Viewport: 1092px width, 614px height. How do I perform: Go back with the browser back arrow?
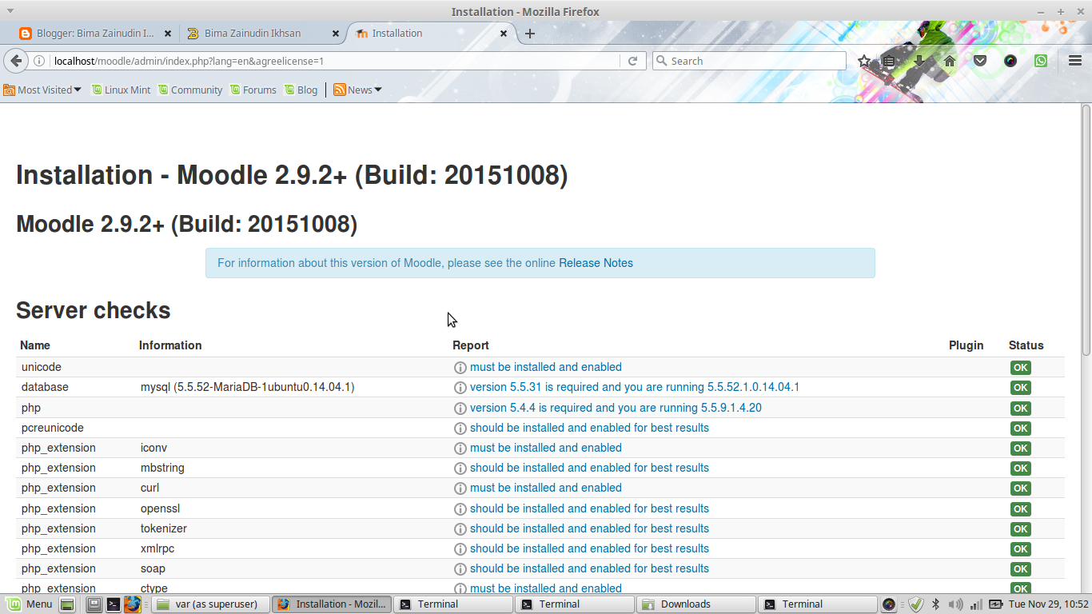click(x=15, y=61)
